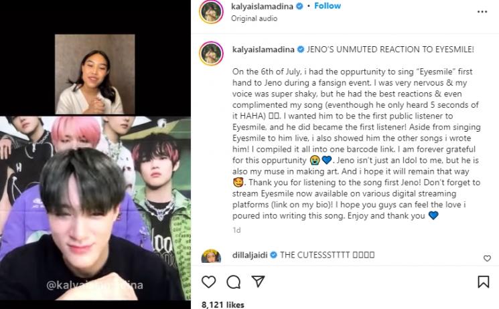The height and width of the screenshot is (309, 499).
Task: Share the post via paper plane icon
Action: point(258,282)
